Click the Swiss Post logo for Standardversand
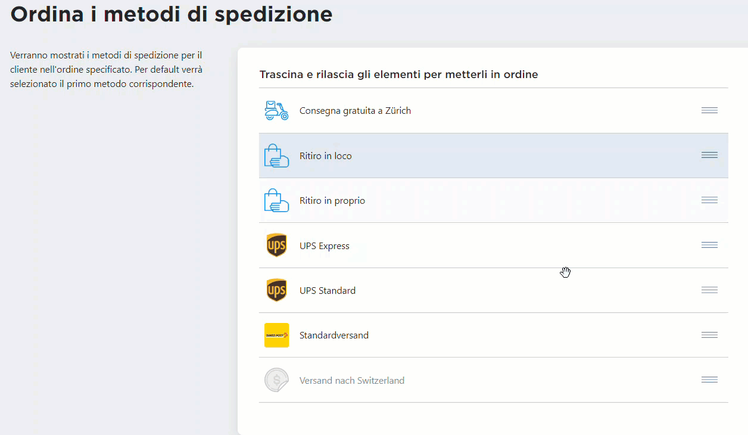Screen dimensions: 748x435 click(276, 335)
